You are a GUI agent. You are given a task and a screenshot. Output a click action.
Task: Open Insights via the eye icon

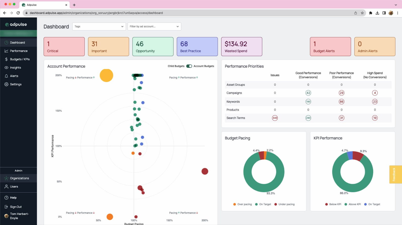point(6,68)
